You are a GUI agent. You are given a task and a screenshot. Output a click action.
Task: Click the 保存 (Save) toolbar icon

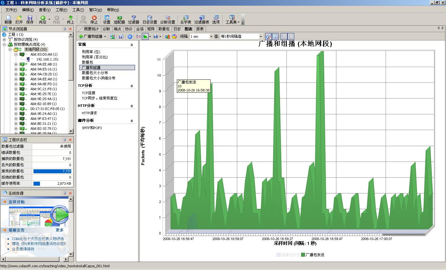pyautogui.click(x=30, y=20)
